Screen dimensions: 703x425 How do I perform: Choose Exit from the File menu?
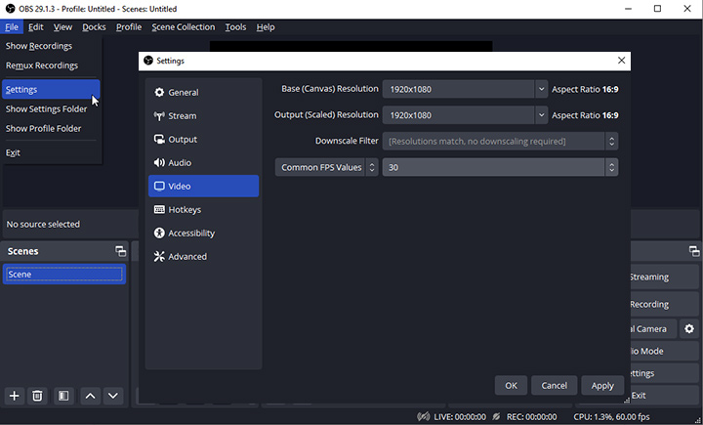[x=51, y=152]
